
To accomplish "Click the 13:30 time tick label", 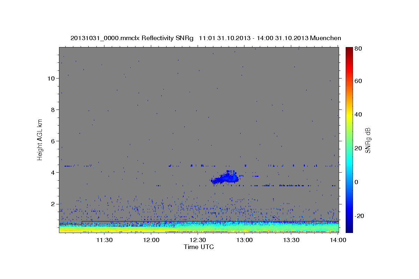I will point(291,240).
